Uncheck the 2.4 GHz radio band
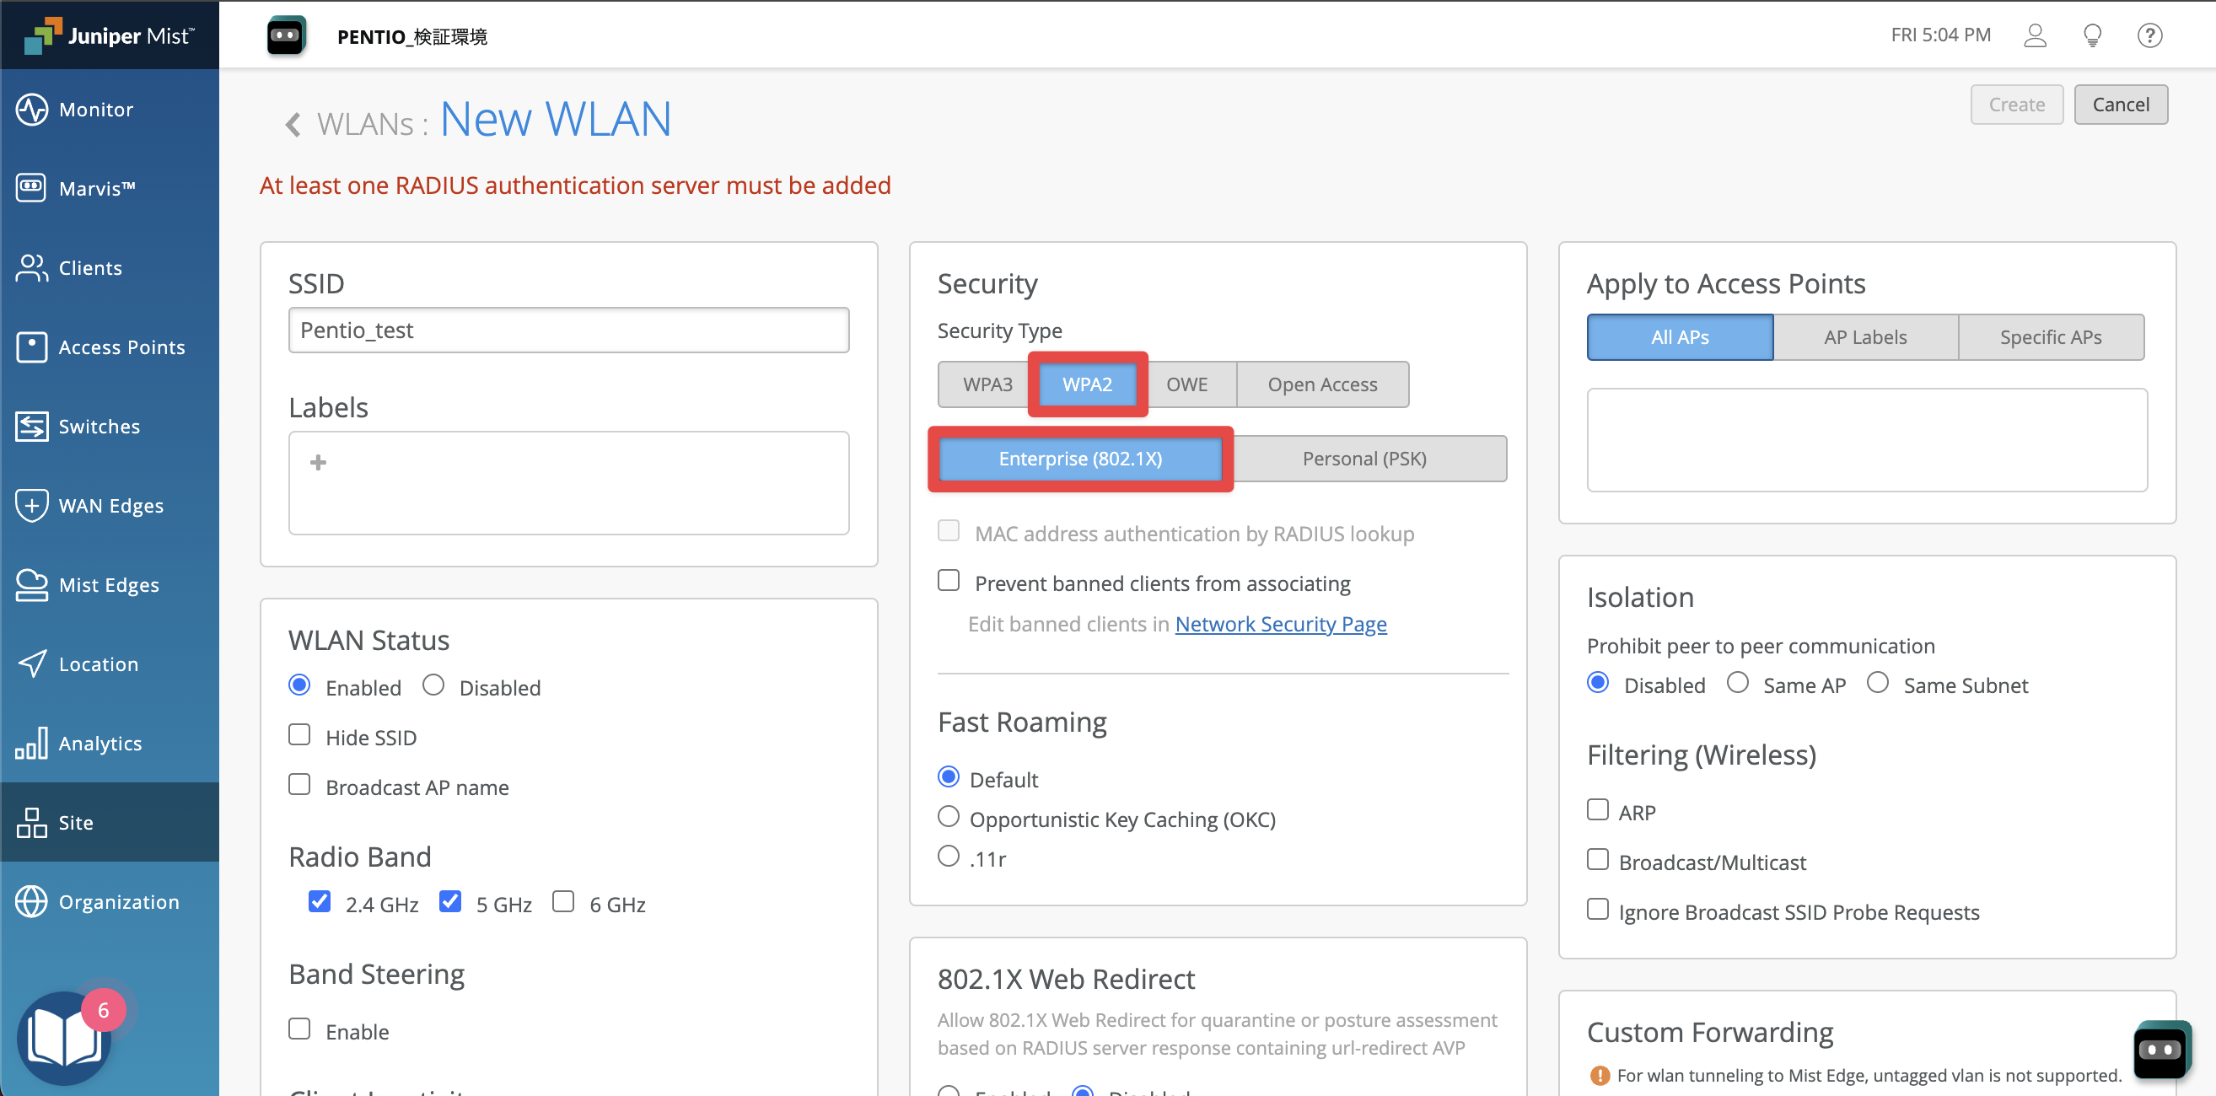The width and height of the screenshot is (2216, 1096). 319,901
